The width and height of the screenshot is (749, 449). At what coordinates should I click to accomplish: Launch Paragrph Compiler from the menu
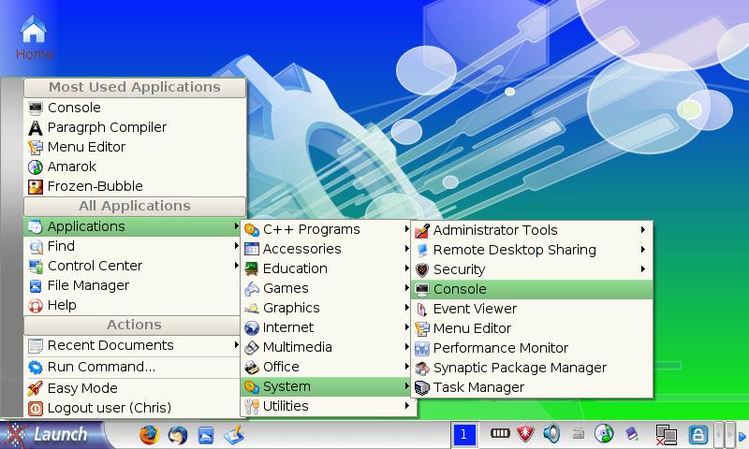135,127
